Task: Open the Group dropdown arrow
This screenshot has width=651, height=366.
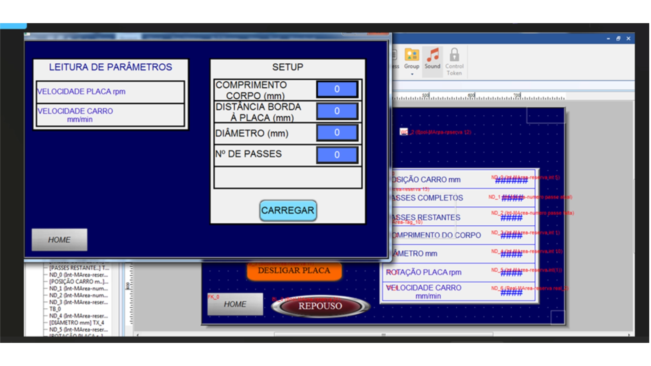Action: pyautogui.click(x=412, y=74)
